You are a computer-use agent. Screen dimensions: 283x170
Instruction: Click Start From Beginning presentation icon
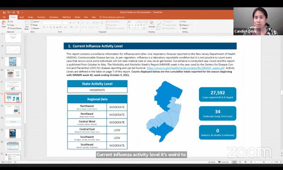point(18,12)
